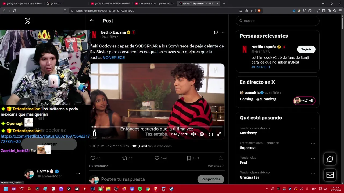Open the browser extensions puzzle icon
The height and width of the screenshot is (193, 344).
click(304, 11)
